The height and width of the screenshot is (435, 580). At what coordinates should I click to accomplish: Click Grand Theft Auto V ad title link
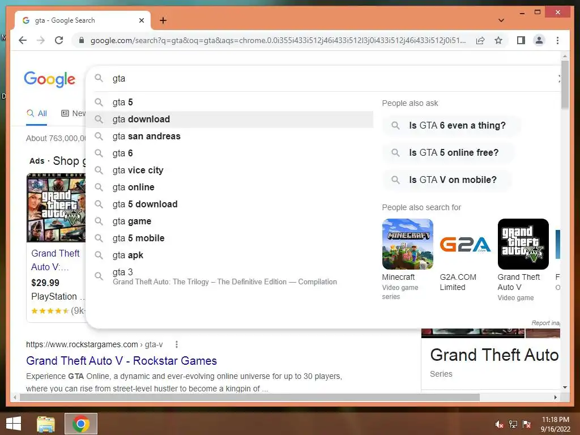[x=56, y=260]
